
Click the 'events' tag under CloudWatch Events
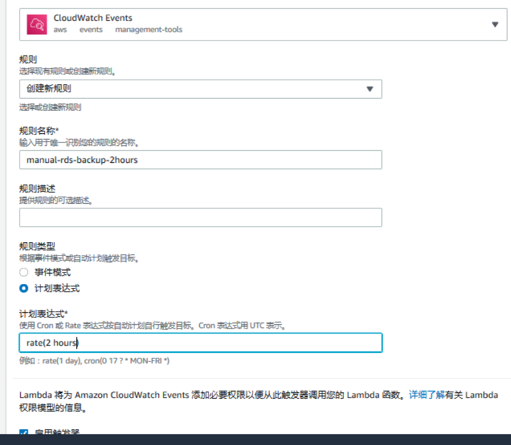point(91,30)
